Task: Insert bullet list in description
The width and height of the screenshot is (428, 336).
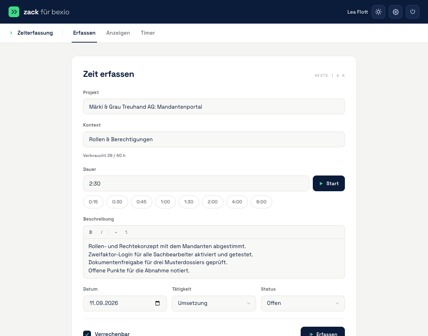Action: point(116,232)
